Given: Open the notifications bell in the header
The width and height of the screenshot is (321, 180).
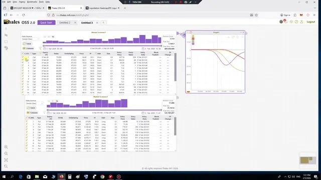Looking at the screenshot, I should tap(286, 22).
